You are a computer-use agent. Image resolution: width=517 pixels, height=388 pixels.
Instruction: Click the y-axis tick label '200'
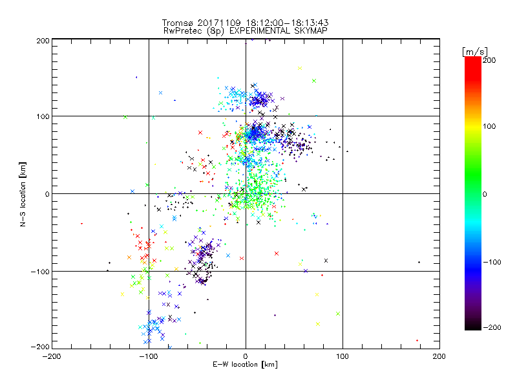coord(43,41)
